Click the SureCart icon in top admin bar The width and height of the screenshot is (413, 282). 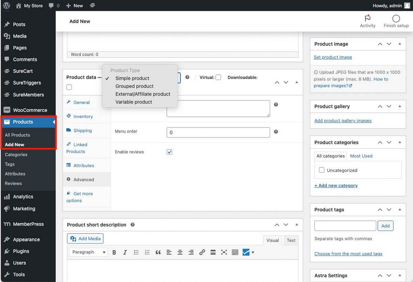(x=92, y=5)
